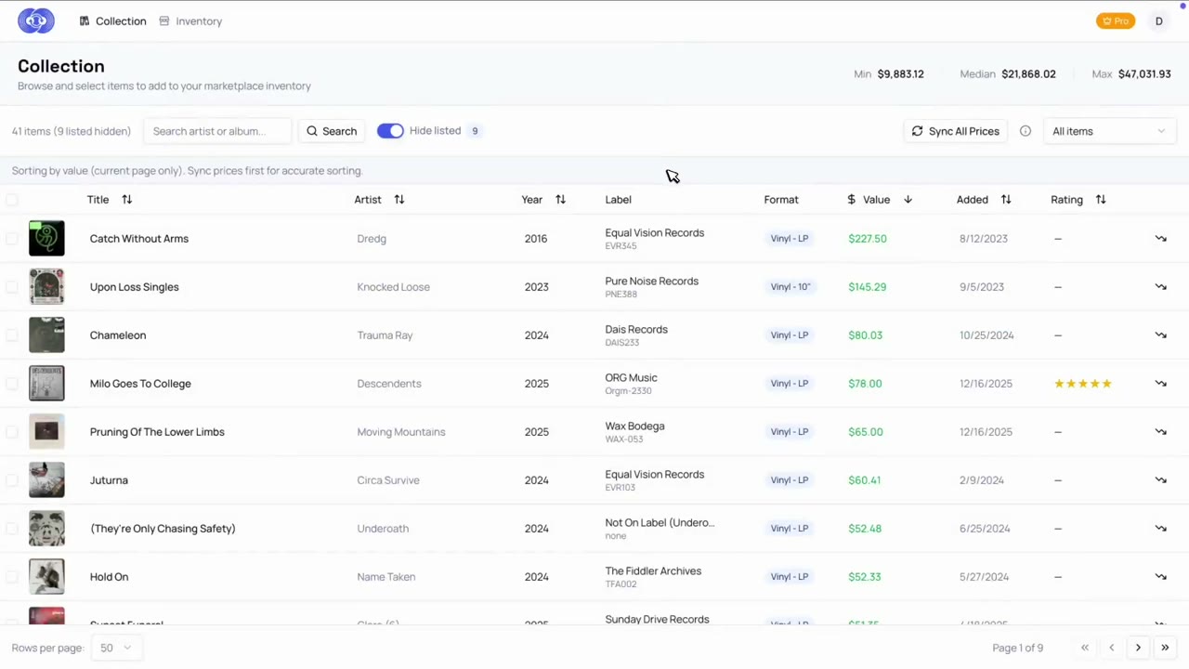1189x669 pixels.
Task: Click the info icon next to Sync All Prices
Action: pos(1026,131)
